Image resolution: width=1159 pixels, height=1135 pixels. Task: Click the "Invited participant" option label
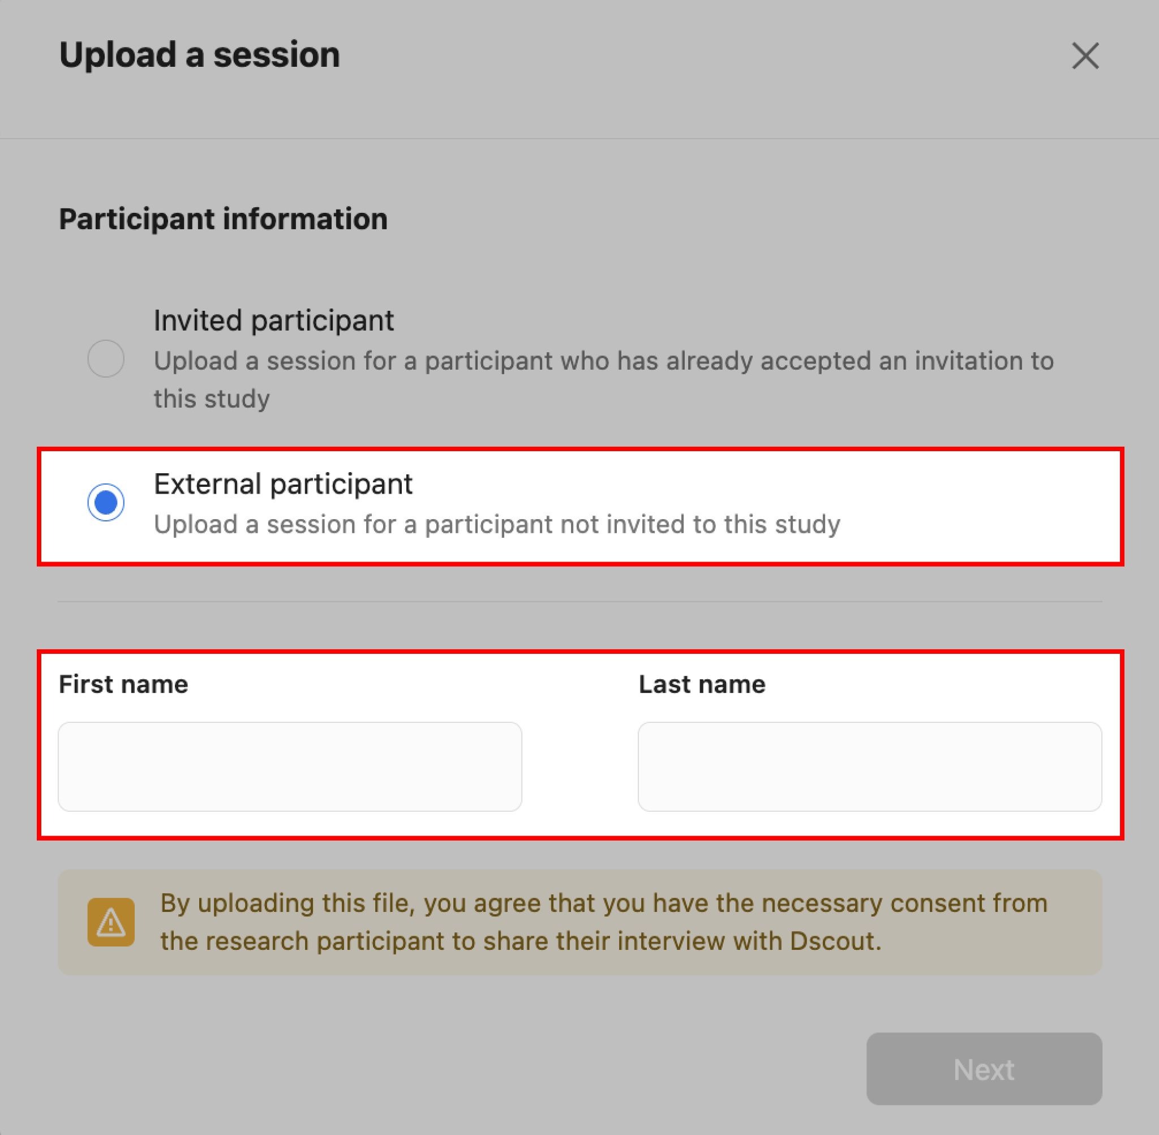tap(273, 321)
